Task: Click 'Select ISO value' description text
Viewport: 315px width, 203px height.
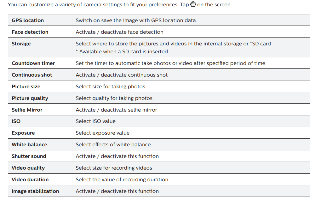Action: point(96,121)
